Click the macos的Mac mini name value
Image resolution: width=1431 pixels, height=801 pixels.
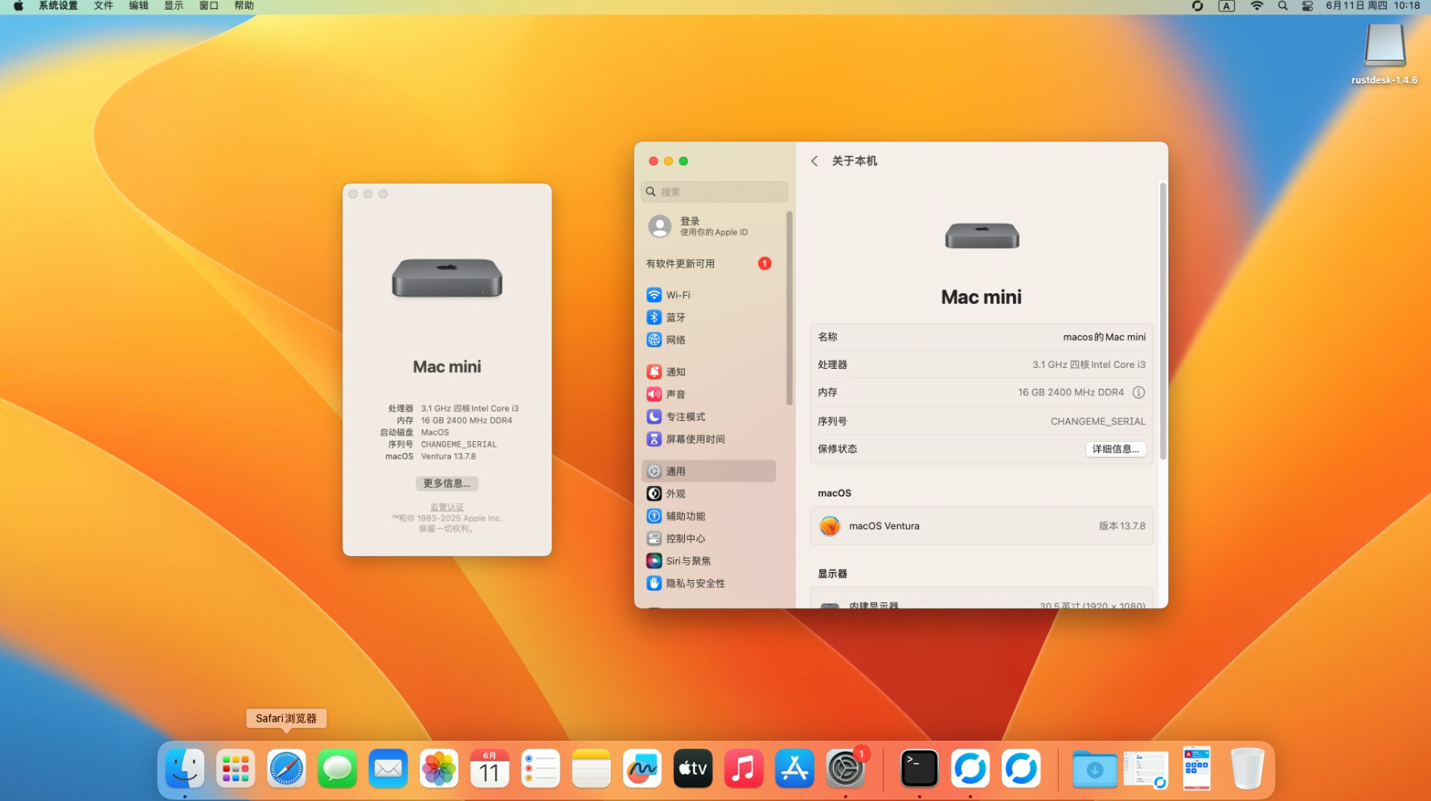[1104, 337]
